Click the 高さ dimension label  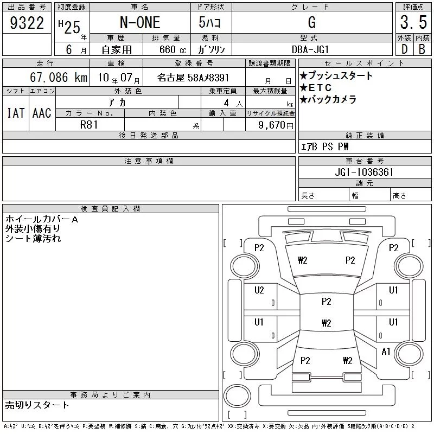click(x=399, y=196)
